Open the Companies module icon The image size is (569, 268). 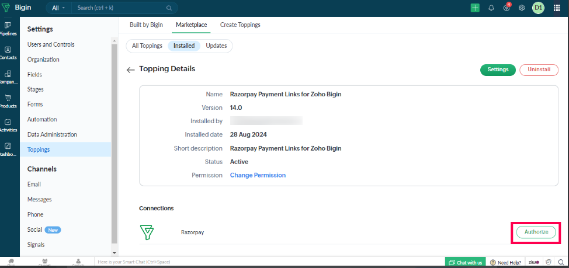tap(8, 74)
